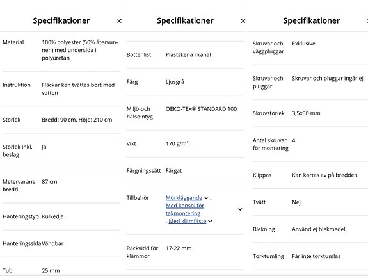
Task: Expand the chevron next to Mörkläggande
Action: (206, 198)
